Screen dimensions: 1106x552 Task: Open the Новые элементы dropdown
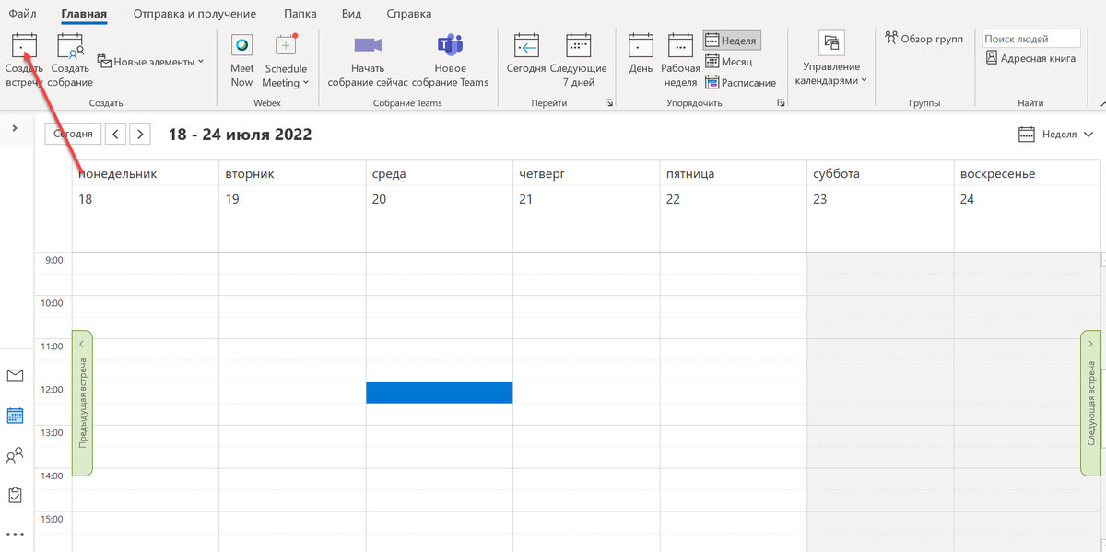click(150, 60)
